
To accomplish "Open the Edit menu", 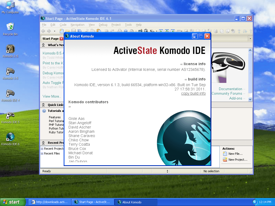I will [53, 25].
